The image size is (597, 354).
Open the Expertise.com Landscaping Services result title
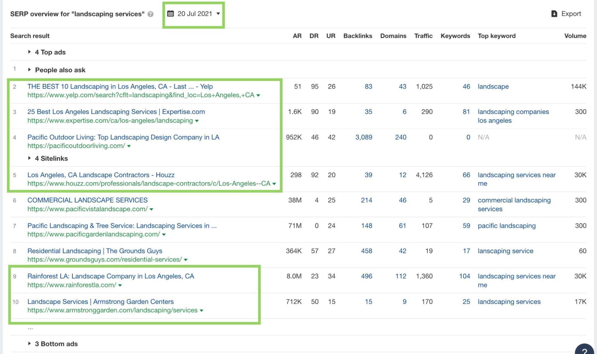pos(116,112)
